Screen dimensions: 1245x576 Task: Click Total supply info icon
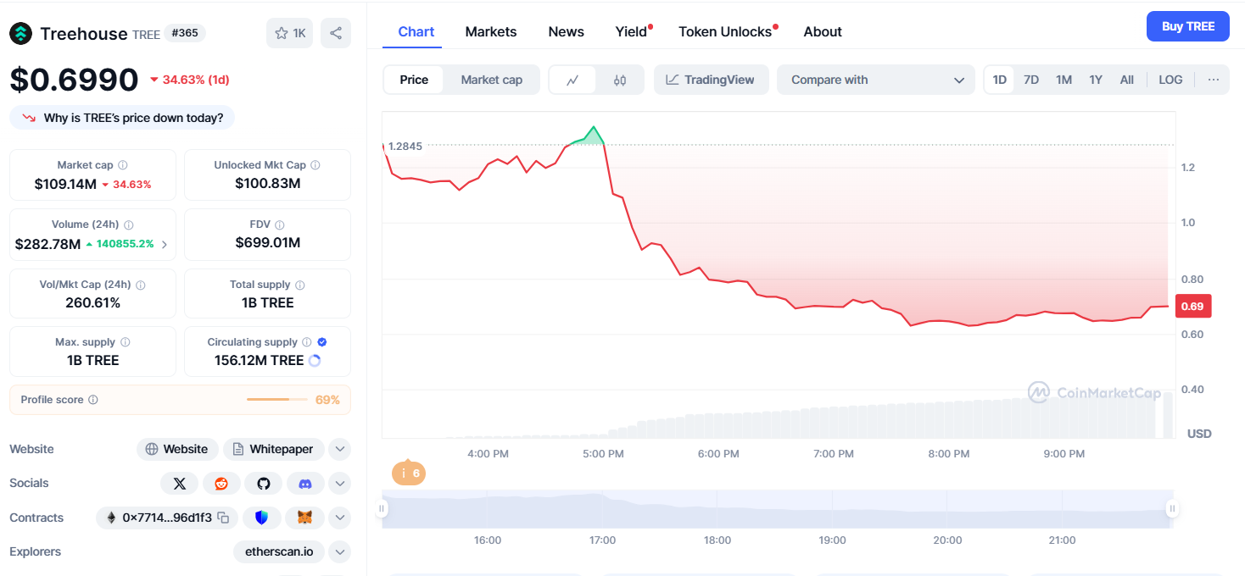(x=300, y=285)
